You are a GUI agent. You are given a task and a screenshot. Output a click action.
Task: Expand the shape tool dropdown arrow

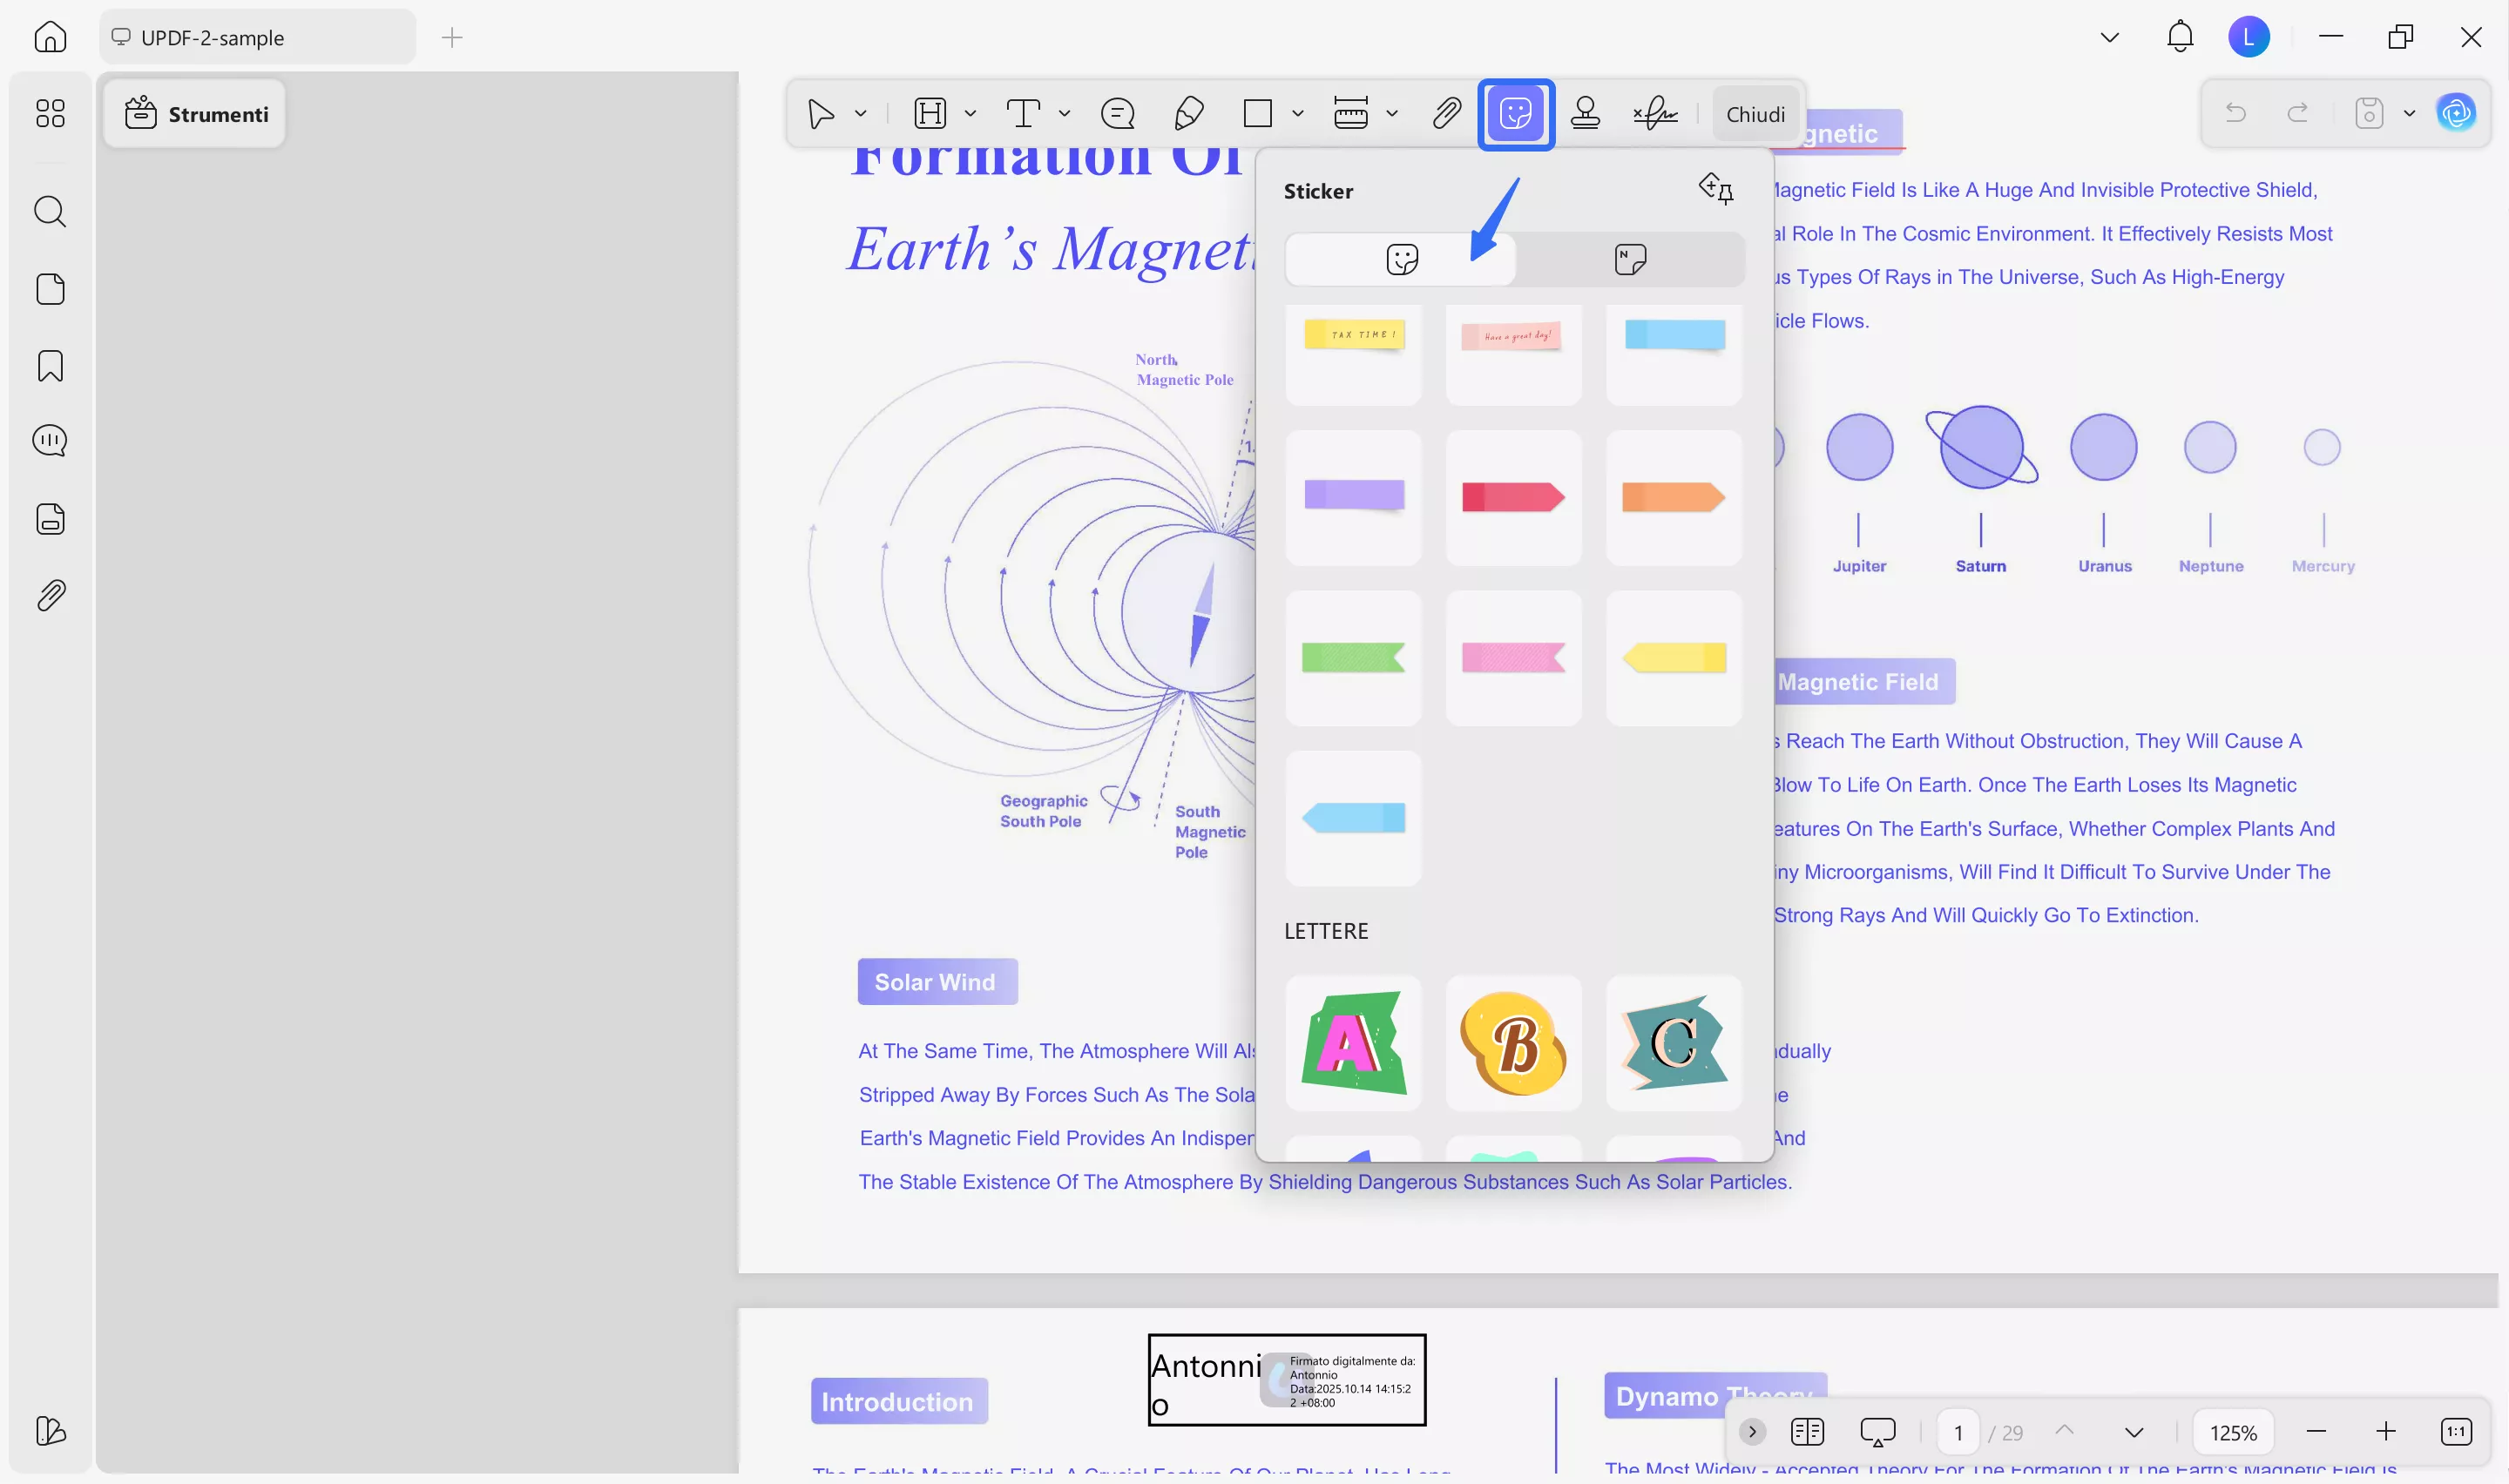coord(1298,114)
